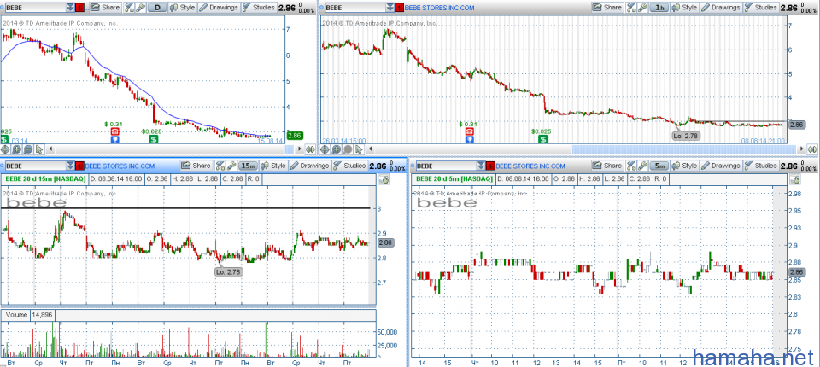Select pan crosshair tool under daily chart
The image size is (820, 367).
click(5, 149)
